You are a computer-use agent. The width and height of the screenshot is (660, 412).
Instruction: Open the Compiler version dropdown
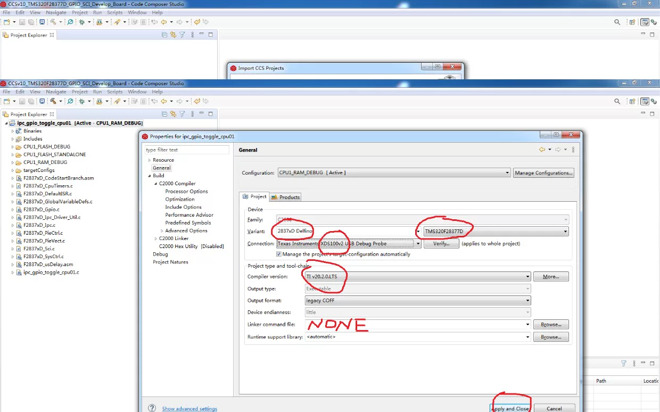418,277
